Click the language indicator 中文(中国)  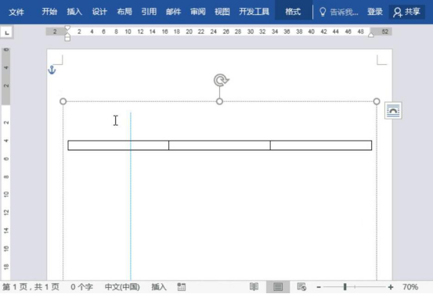pos(122,287)
